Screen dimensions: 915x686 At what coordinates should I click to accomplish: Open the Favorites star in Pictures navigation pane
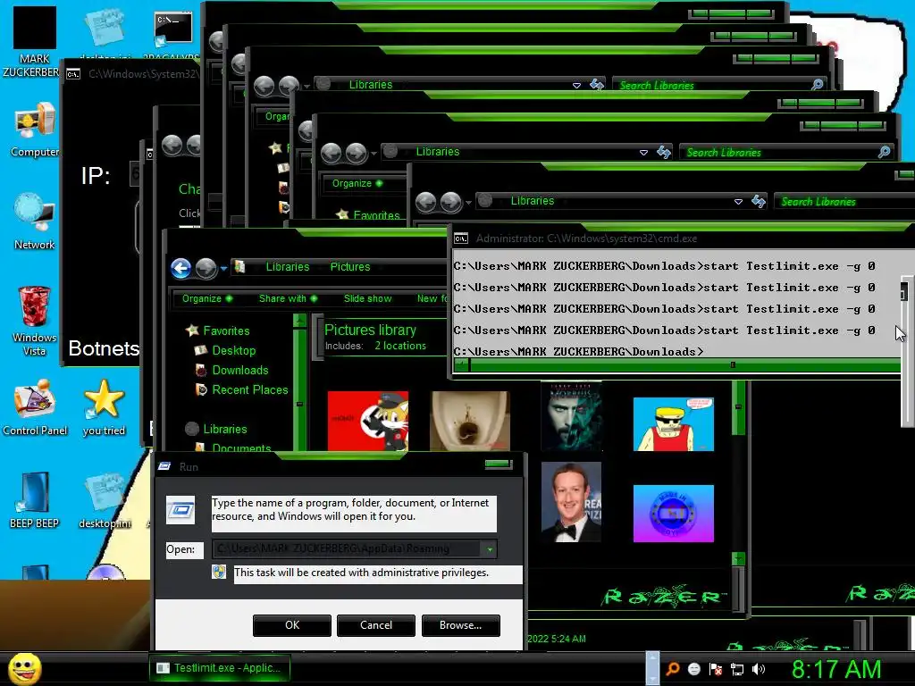(x=192, y=330)
